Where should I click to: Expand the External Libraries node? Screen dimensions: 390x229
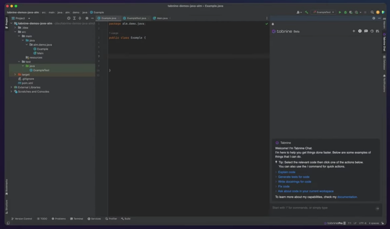(x=11, y=87)
